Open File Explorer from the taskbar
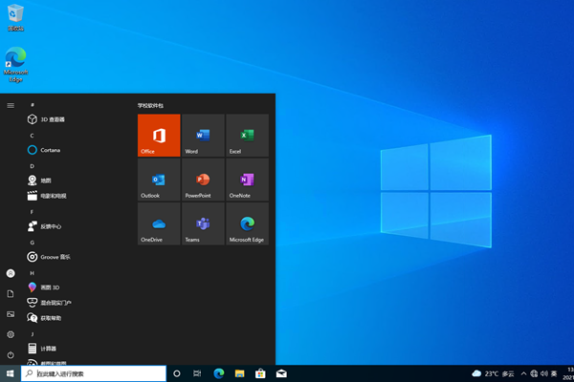 pyautogui.click(x=239, y=373)
